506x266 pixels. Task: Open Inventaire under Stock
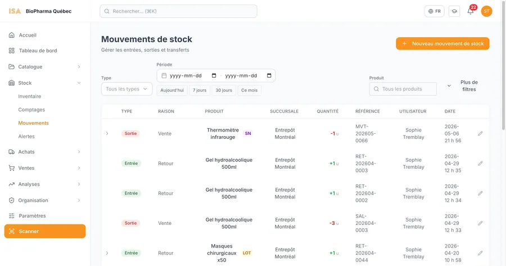[30, 96]
